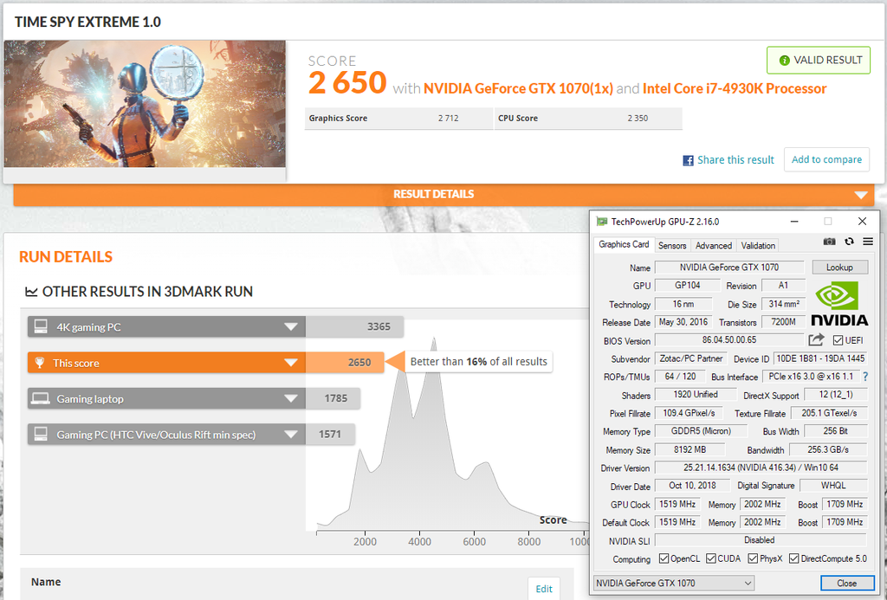The width and height of the screenshot is (887, 600).
Task: Open the Intel Core i7-4930K Processor link
Action: 735,89
